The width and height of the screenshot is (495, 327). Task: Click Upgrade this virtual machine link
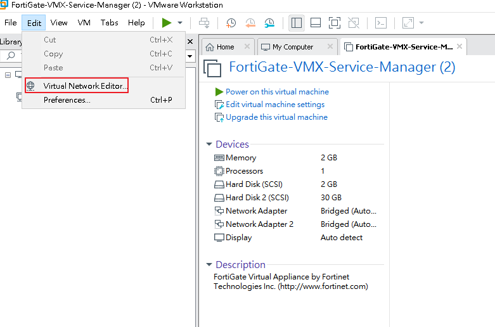pyautogui.click(x=276, y=117)
